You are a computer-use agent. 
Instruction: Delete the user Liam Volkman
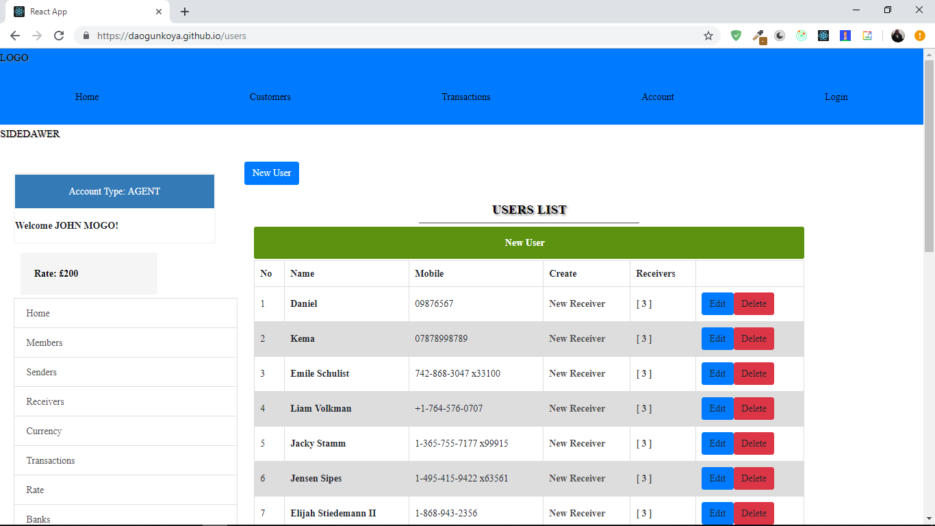tap(754, 408)
